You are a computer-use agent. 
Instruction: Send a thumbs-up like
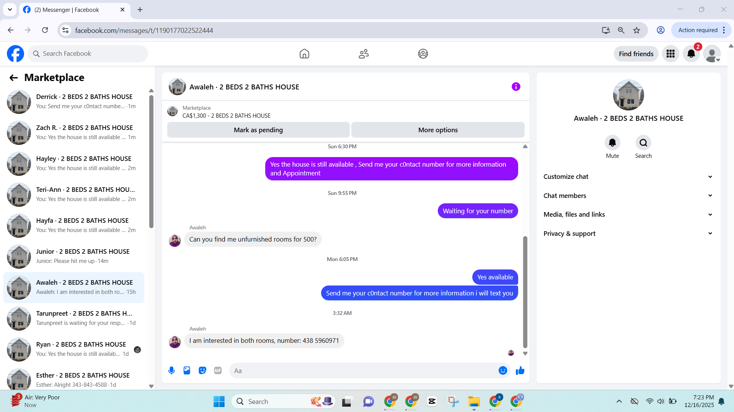tap(520, 370)
